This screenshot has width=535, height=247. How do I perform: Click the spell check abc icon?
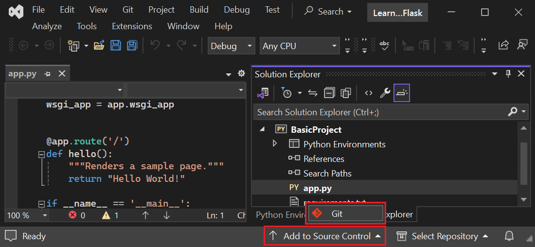[x=384, y=46]
